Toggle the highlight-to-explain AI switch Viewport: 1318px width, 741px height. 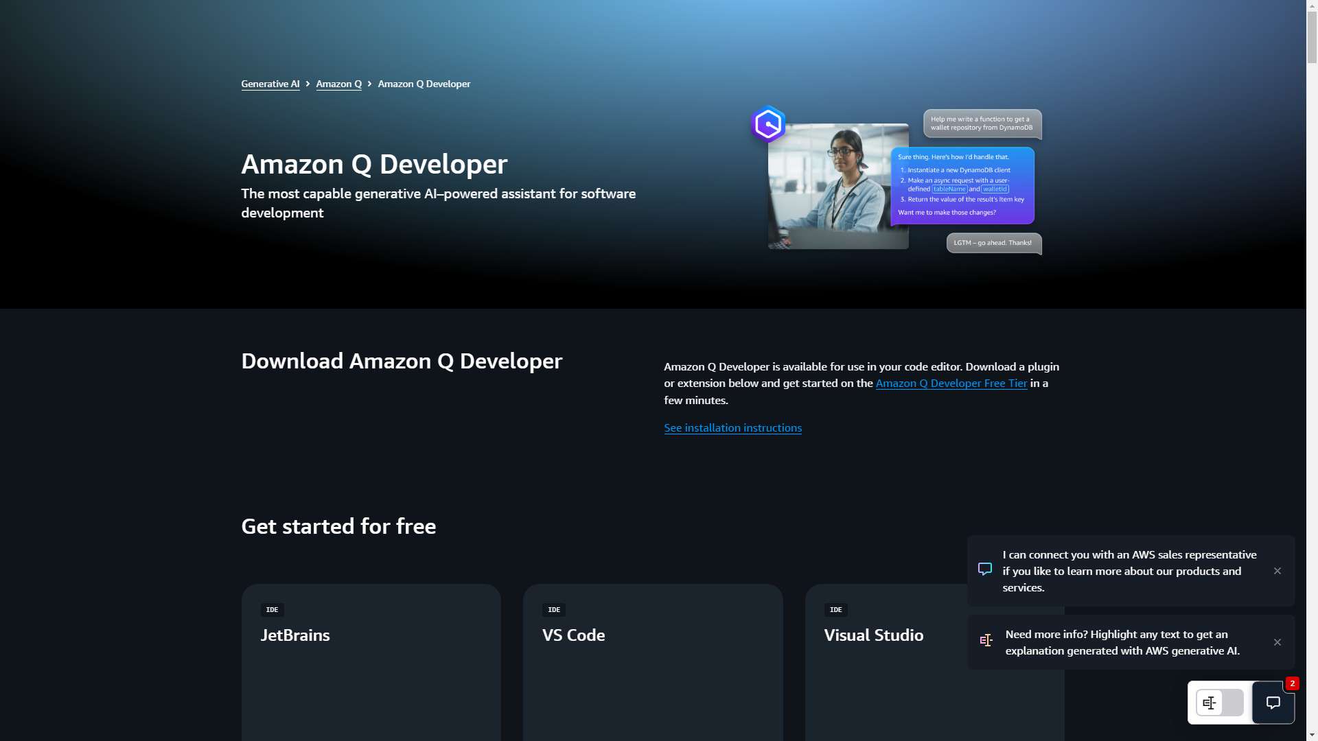1220,703
